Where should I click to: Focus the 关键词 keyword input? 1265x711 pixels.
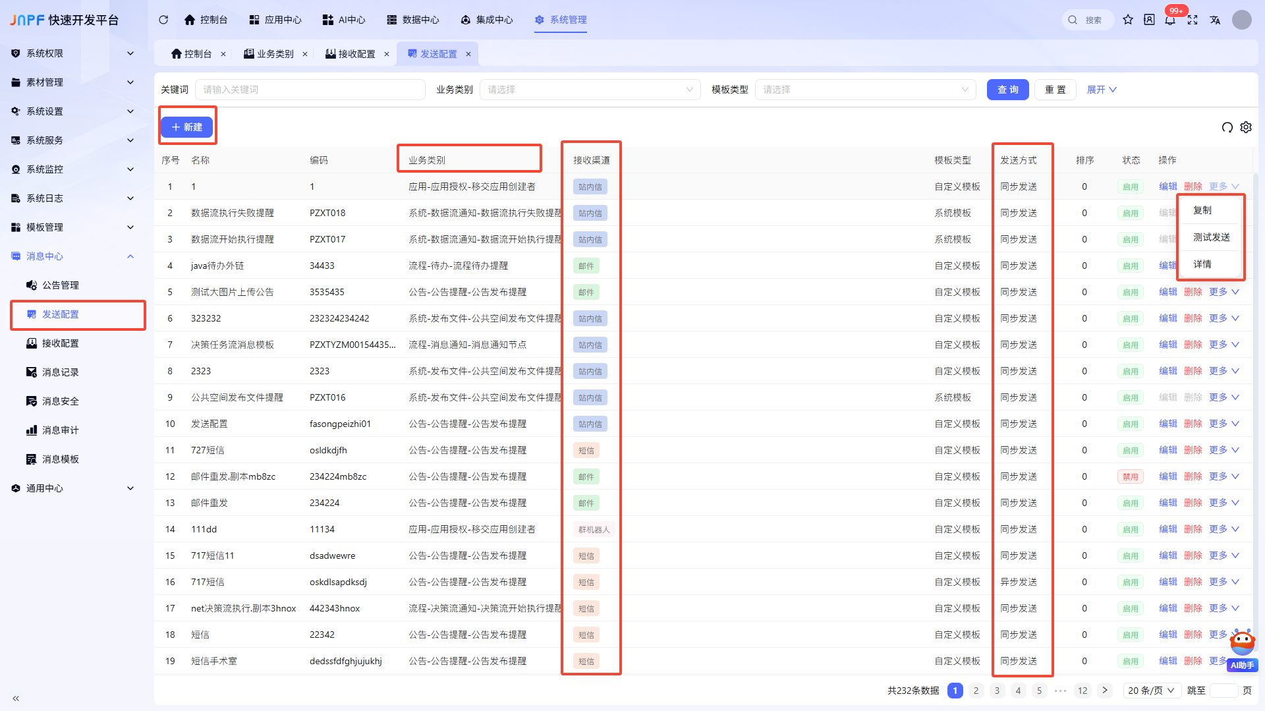pyautogui.click(x=310, y=90)
